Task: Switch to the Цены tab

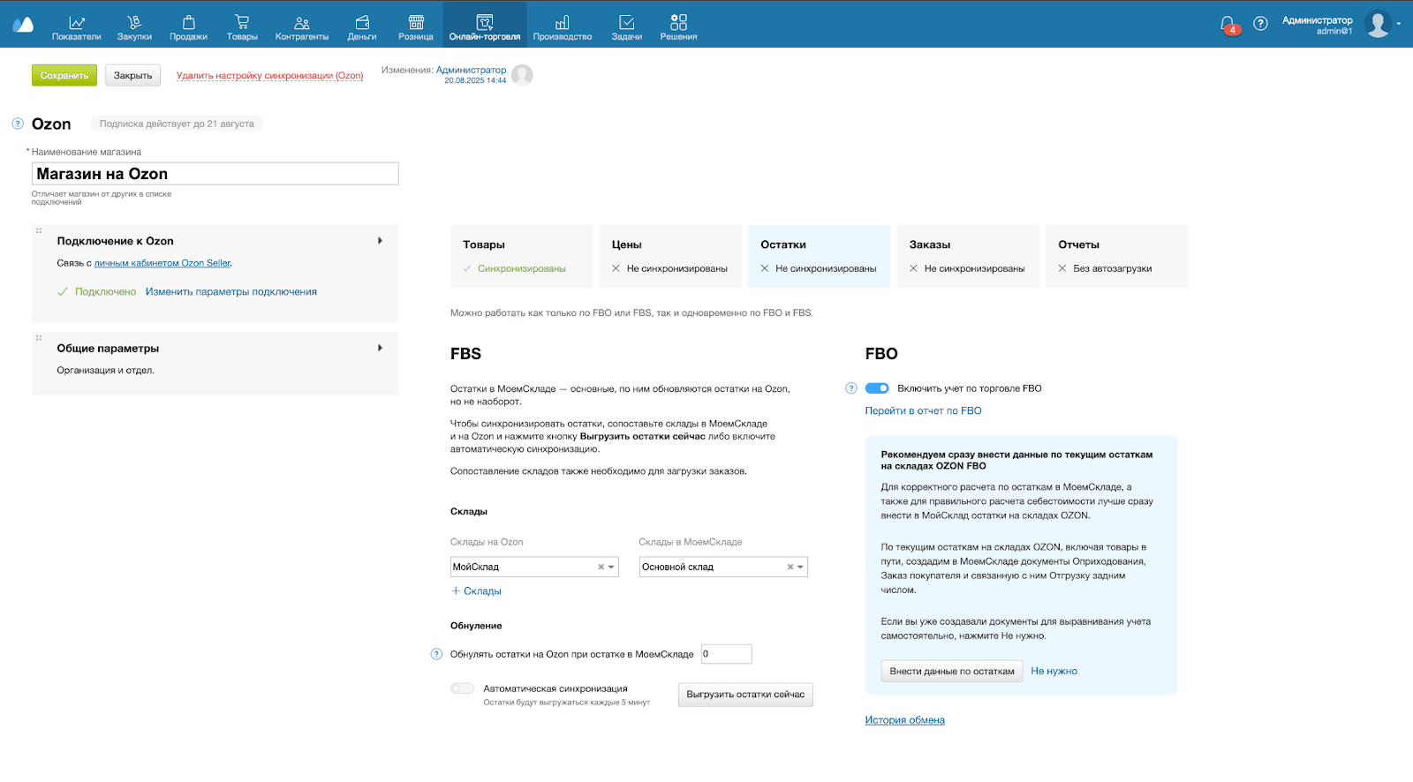Action: (x=669, y=256)
